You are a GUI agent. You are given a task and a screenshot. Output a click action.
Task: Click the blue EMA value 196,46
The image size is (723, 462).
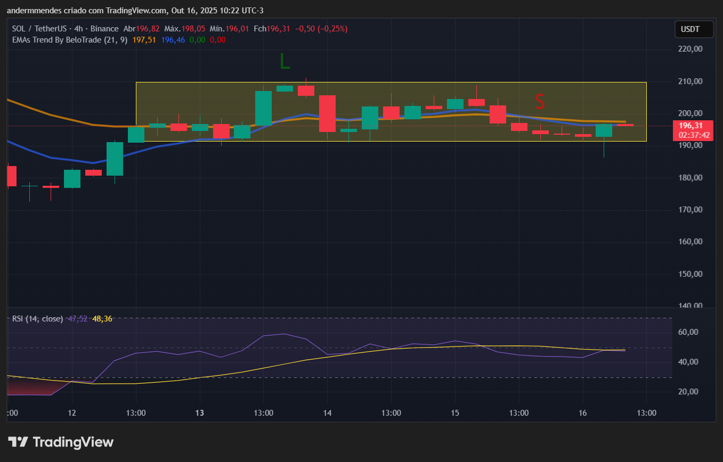coord(173,39)
